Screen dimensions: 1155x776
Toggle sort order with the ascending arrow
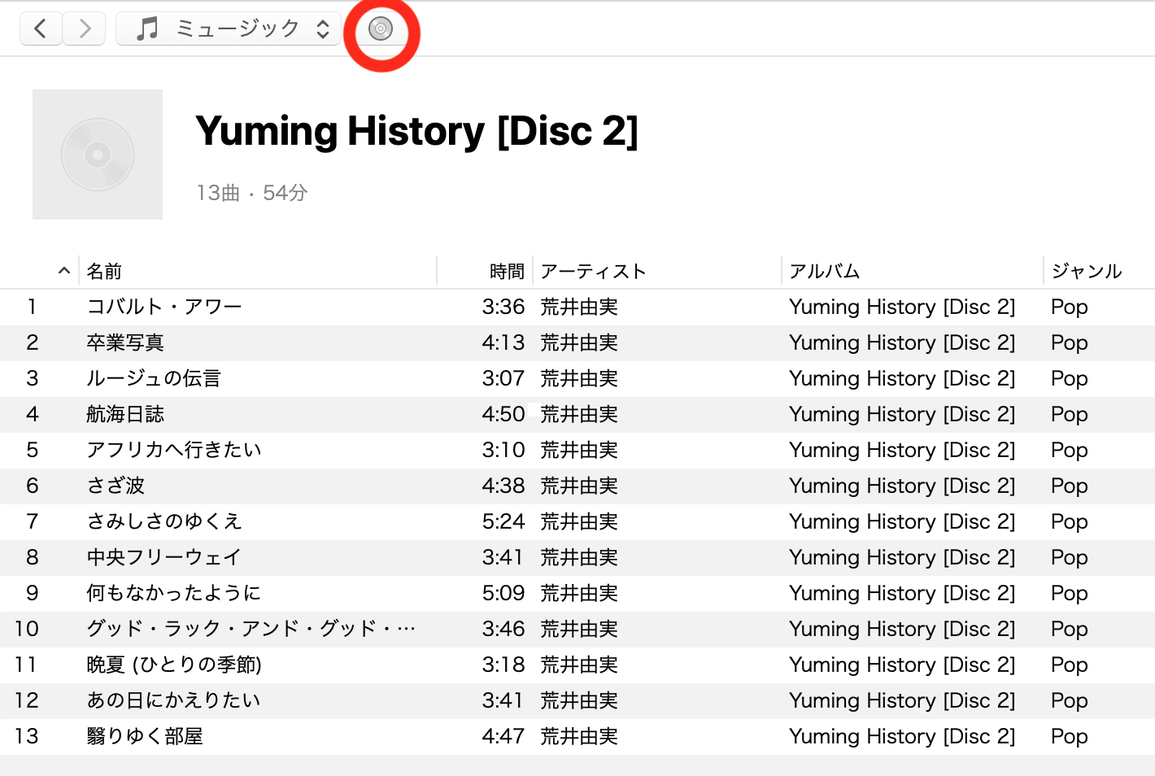(64, 271)
